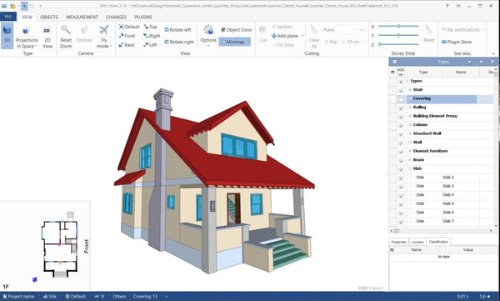Switch to the PLUGINS ribbon tab
Screen dimensions: 500x301
pos(143,17)
